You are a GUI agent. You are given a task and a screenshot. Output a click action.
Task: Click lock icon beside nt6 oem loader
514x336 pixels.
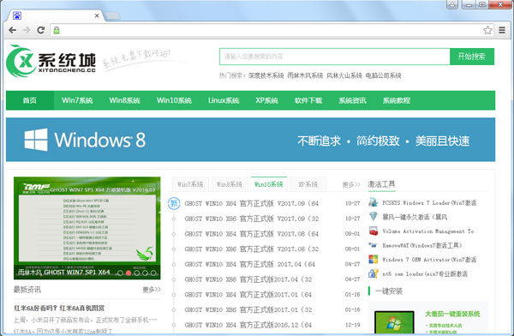[373, 273]
